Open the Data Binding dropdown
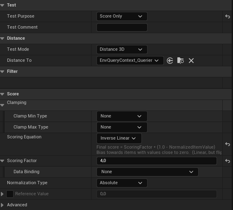This screenshot has height=210, width=233. [x=148, y=172]
